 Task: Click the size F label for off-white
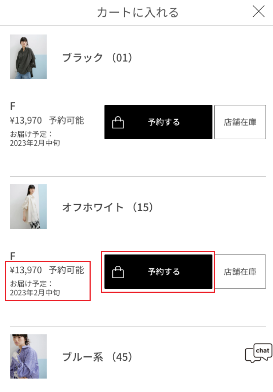point(13,256)
